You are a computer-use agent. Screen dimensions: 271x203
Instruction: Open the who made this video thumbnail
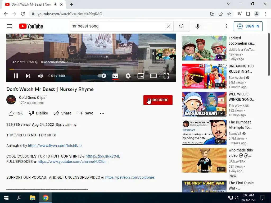pyautogui.click(x=204, y=160)
